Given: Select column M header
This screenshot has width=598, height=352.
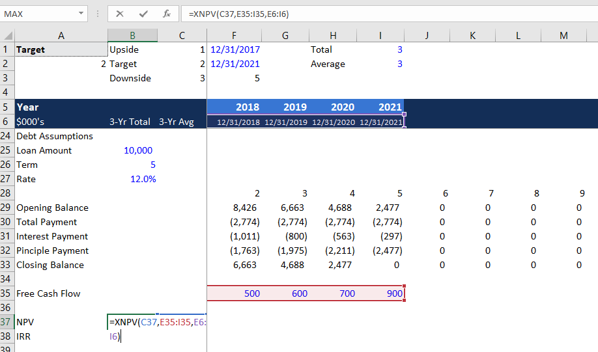Looking at the screenshot, I should click(x=563, y=36).
